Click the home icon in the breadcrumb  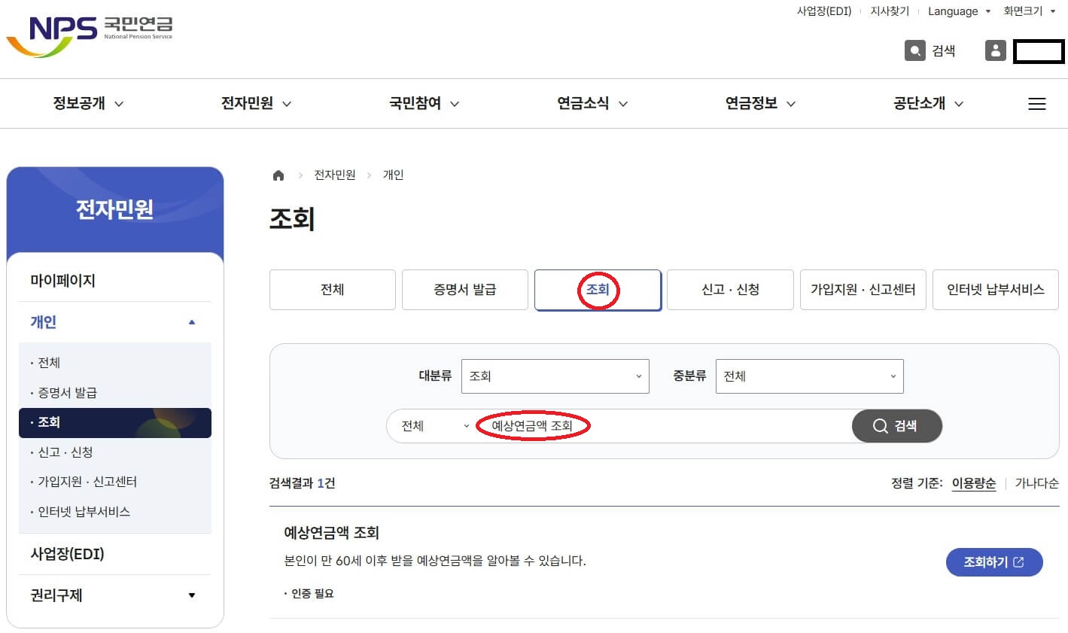click(x=278, y=174)
